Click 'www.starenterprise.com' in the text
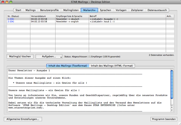The height and width of the screenshot is (125, 181). click(25, 108)
